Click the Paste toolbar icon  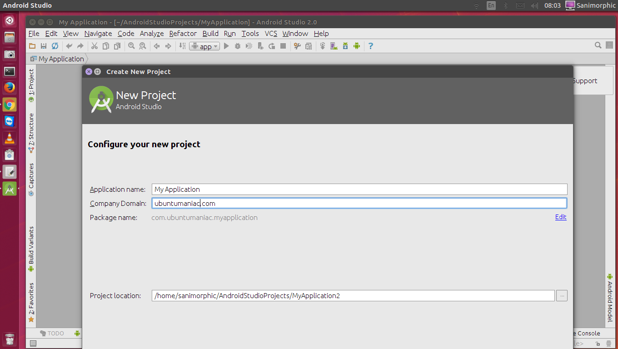pyautogui.click(x=117, y=46)
